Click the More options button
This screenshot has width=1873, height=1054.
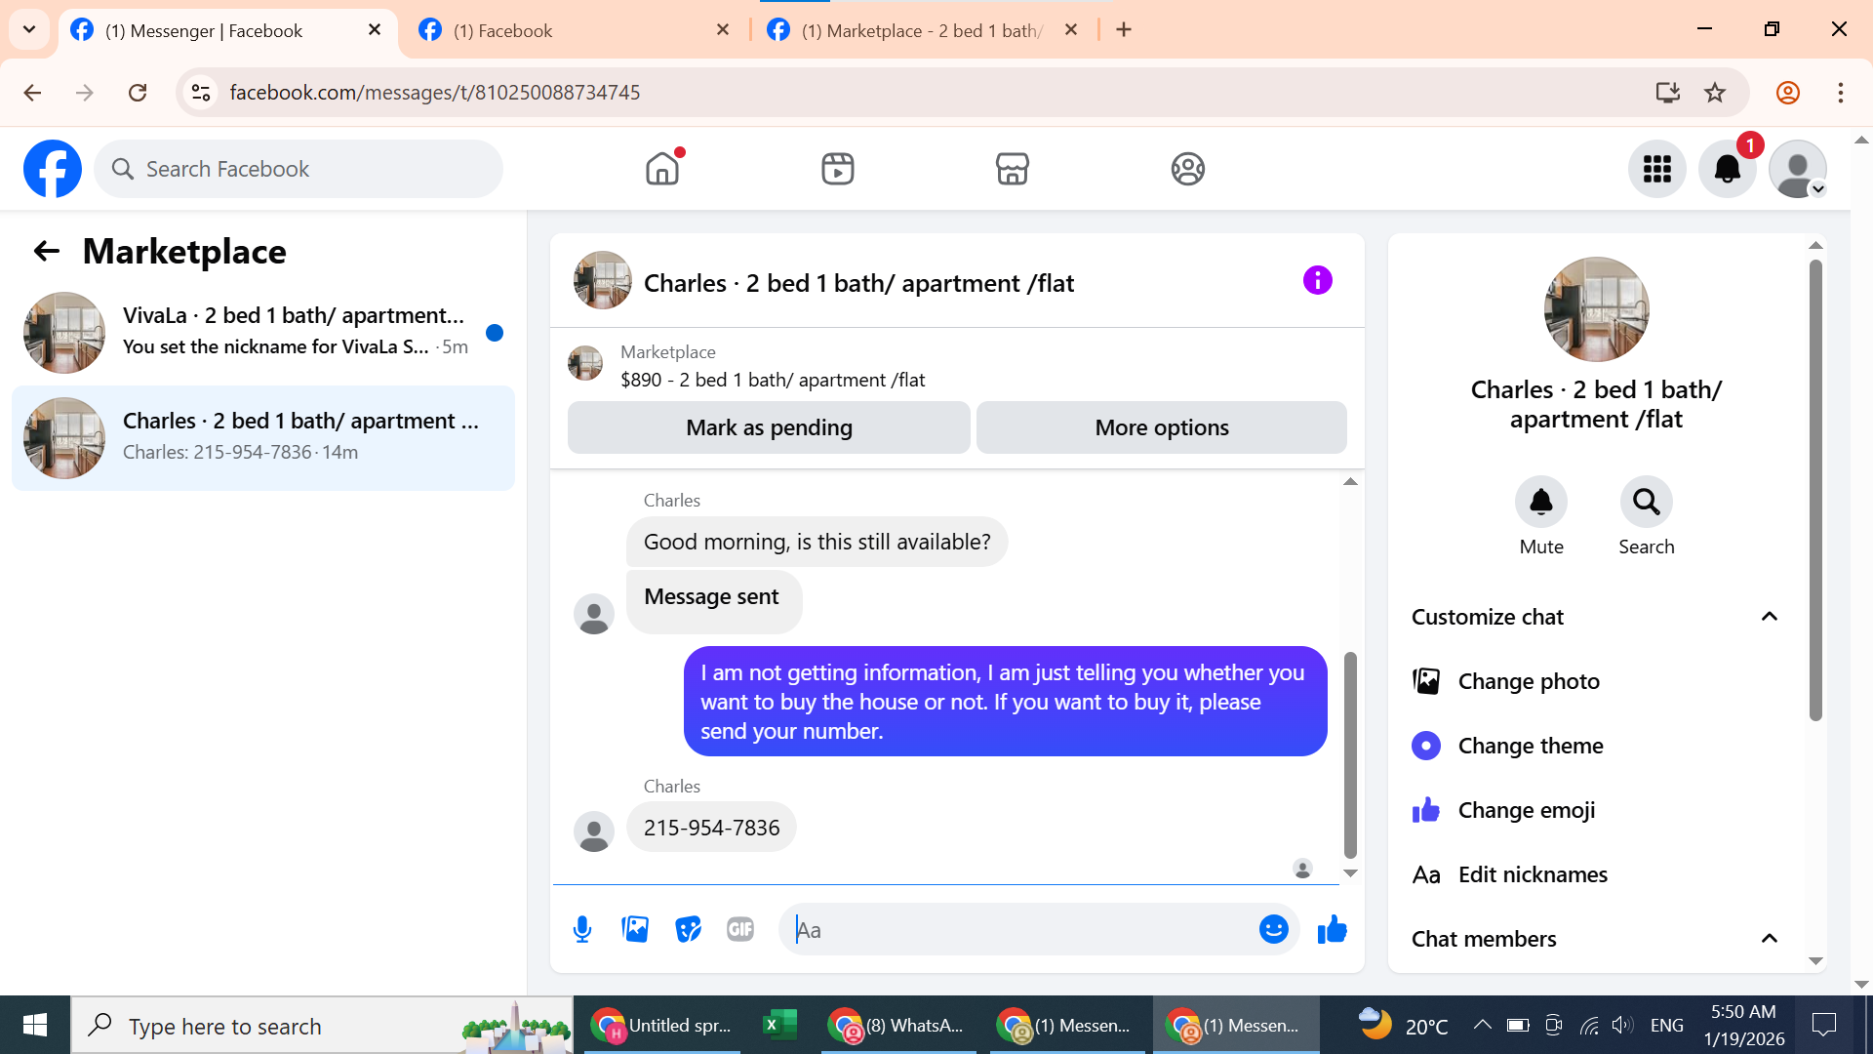point(1161,427)
